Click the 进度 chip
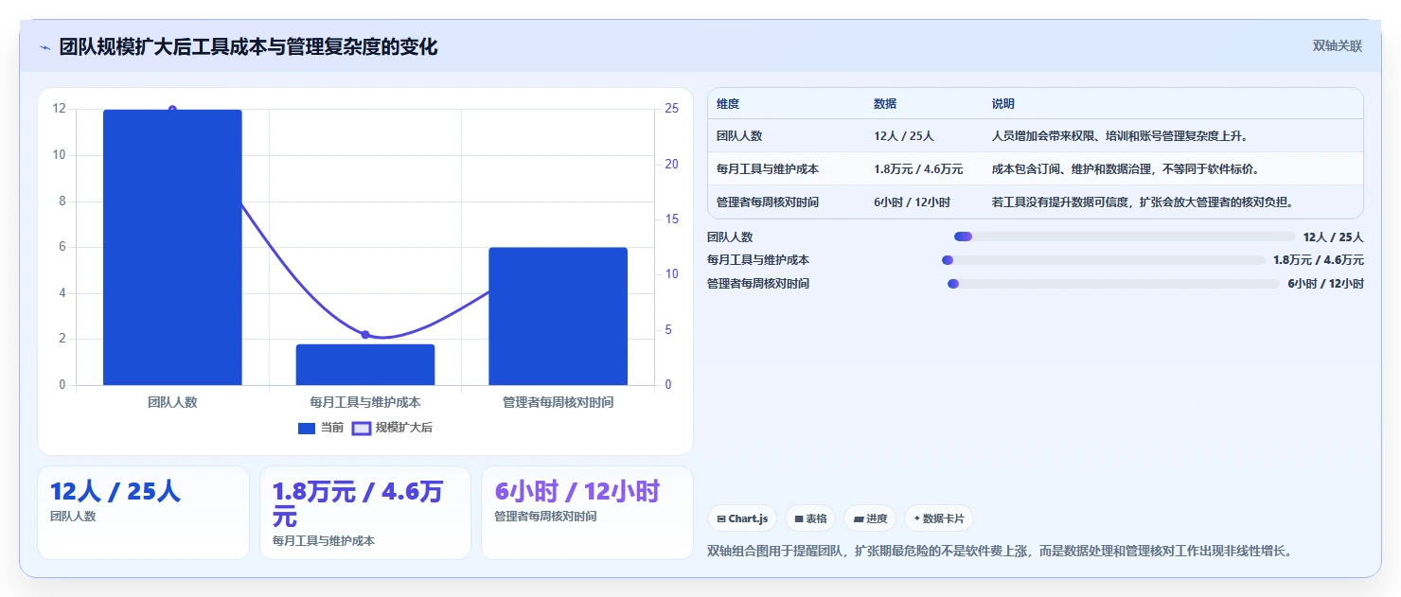 click(x=870, y=518)
